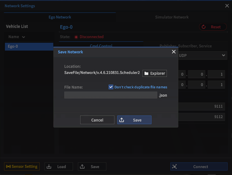Connect to the network
The image size is (232, 175).
[199, 167]
